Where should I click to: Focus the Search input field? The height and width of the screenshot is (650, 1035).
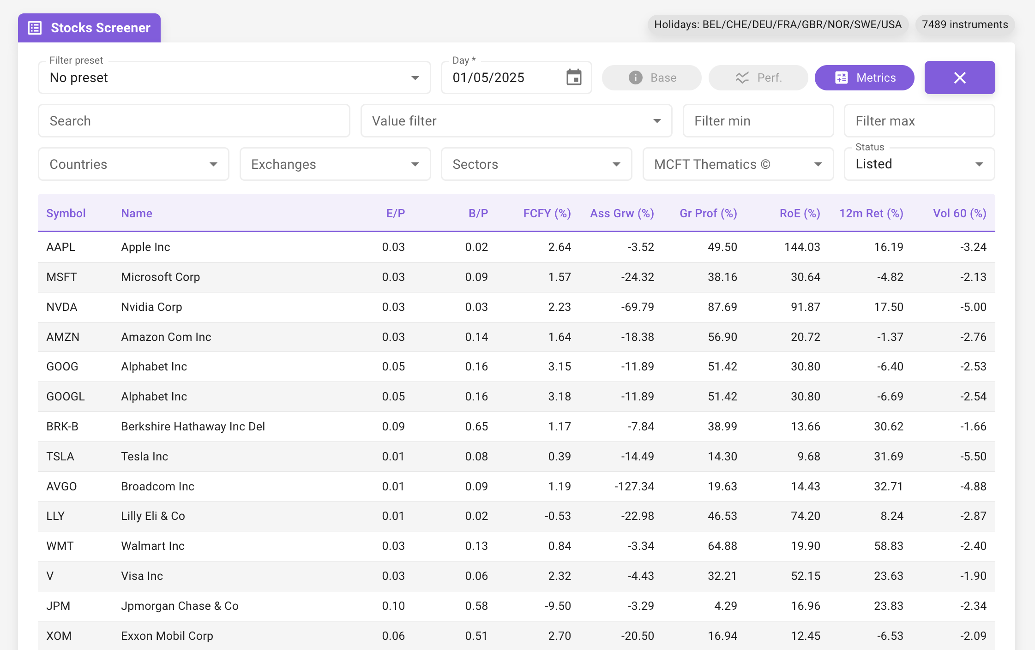(194, 121)
